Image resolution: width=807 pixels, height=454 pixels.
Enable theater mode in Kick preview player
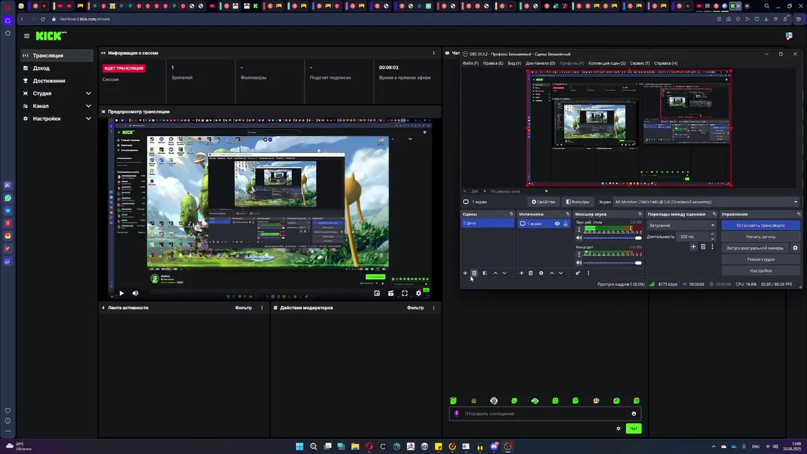pos(391,293)
